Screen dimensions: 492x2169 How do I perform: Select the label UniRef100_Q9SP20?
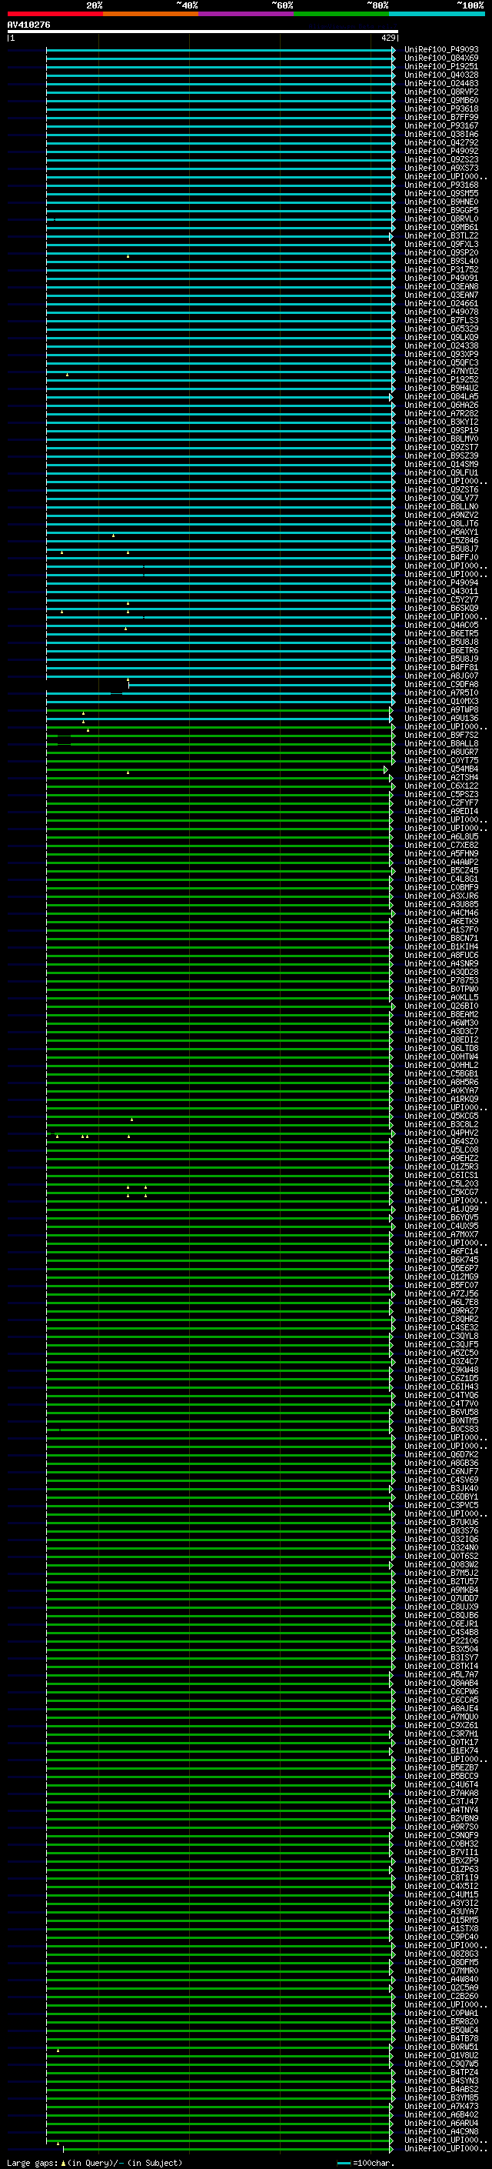[441, 252]
